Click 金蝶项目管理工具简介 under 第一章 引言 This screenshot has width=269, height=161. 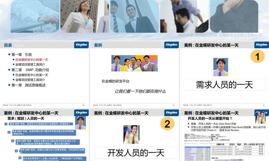tap(30, 64)
